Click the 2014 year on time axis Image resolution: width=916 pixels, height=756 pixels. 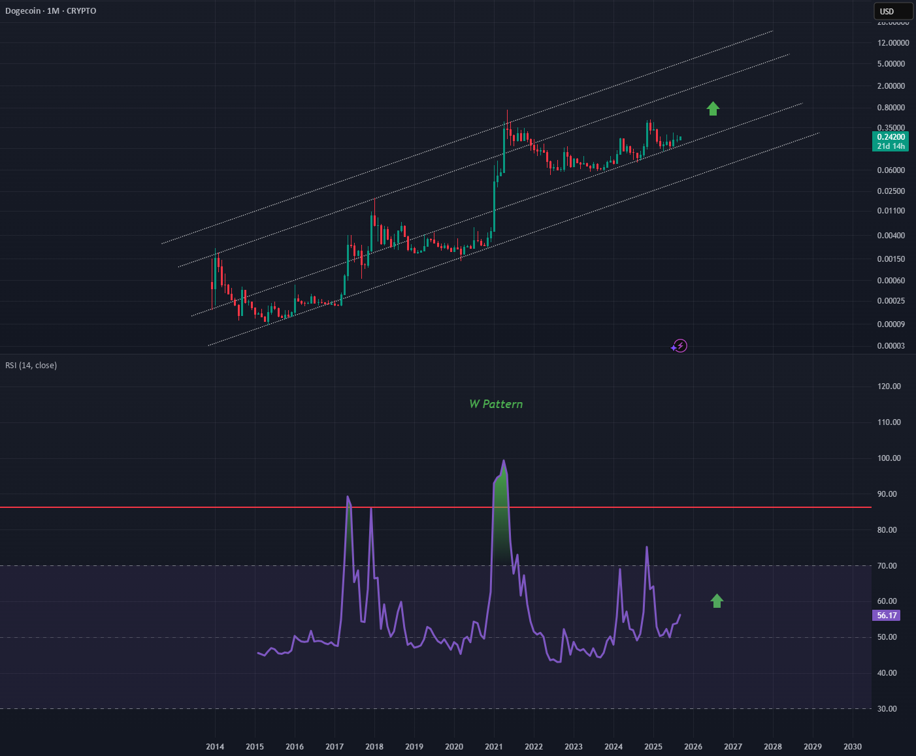(x=215, y=747)
